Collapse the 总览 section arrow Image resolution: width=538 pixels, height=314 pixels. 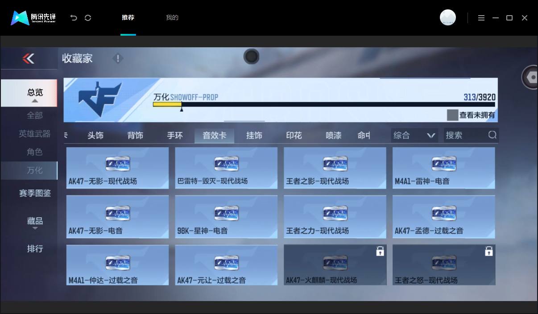click(x=35, y=101)
